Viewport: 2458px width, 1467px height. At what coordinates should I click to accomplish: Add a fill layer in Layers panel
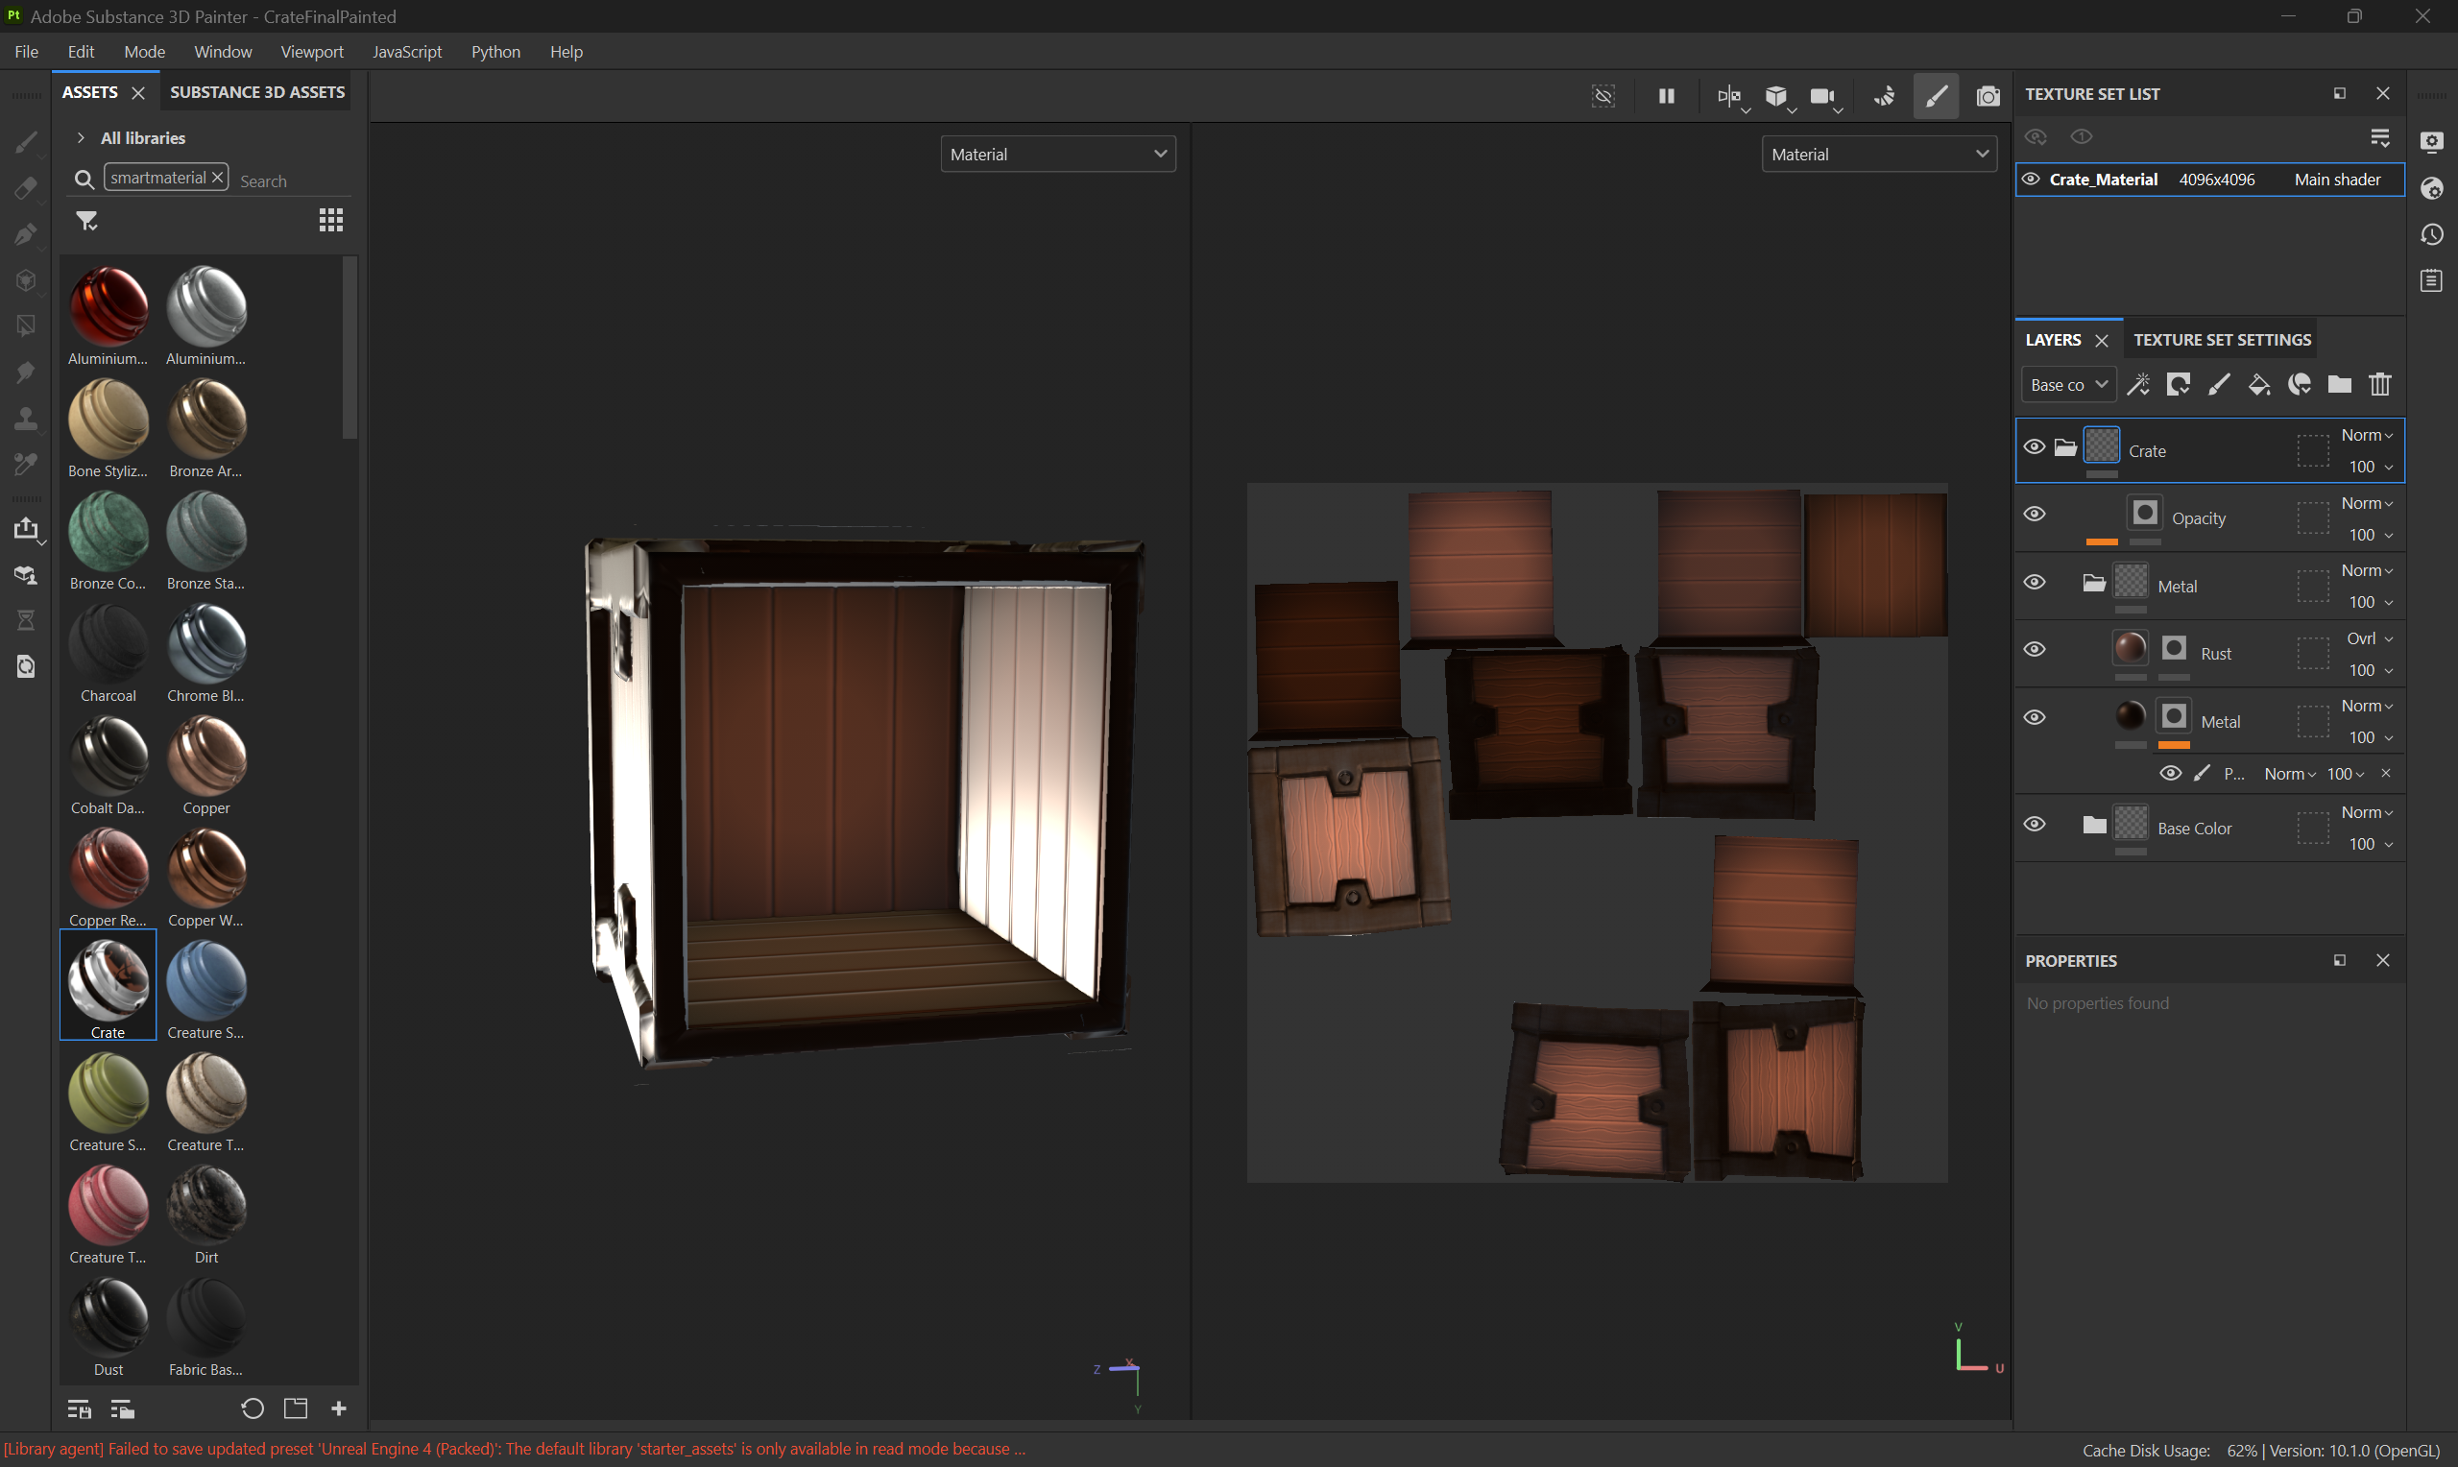(x=2258, y=385)
